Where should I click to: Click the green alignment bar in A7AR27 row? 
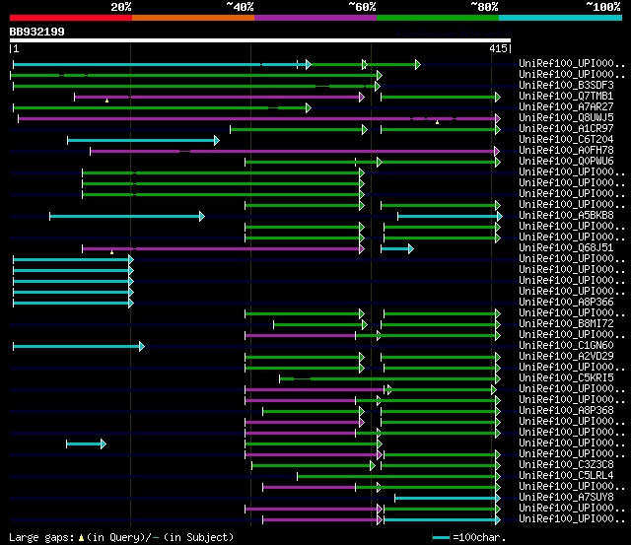click(x=160, y=107)
